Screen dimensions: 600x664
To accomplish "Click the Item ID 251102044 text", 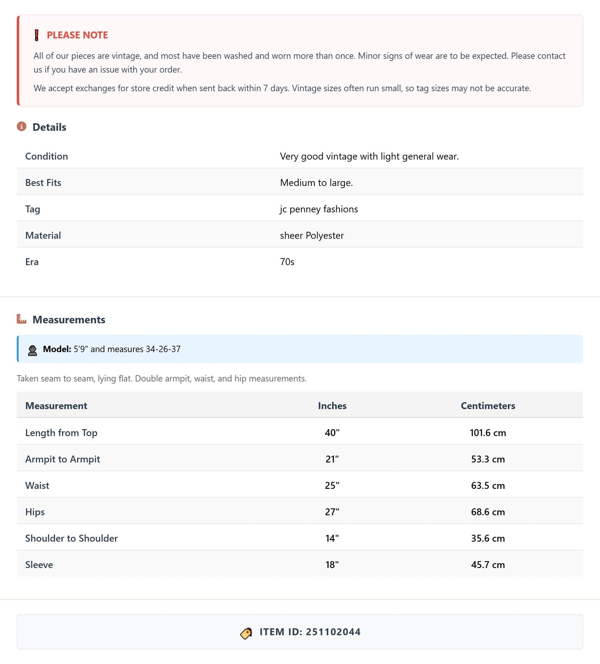I will point(310,632).
